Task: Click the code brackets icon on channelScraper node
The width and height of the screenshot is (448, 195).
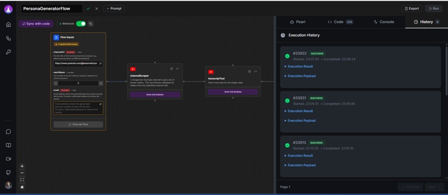Action: pyautogui.click(x=177, y=69)
